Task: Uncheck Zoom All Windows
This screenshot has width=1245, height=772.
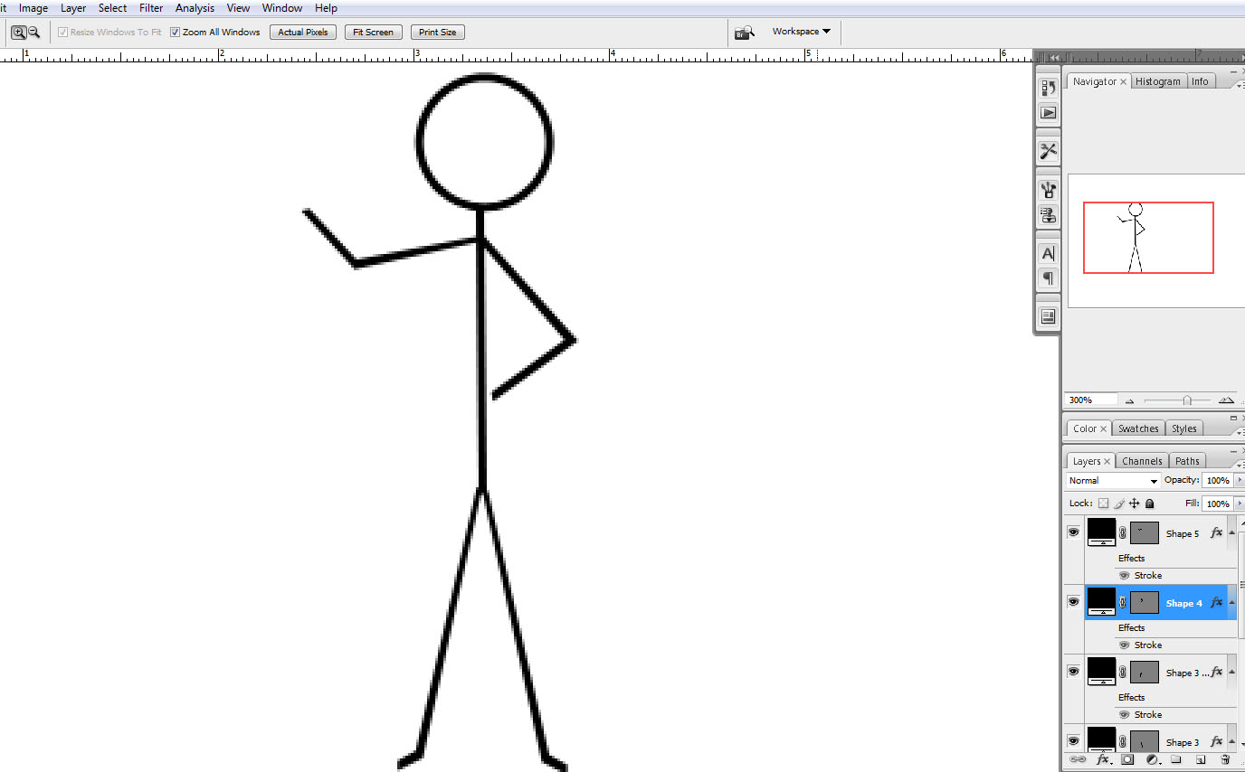Action: coord(175,31)
